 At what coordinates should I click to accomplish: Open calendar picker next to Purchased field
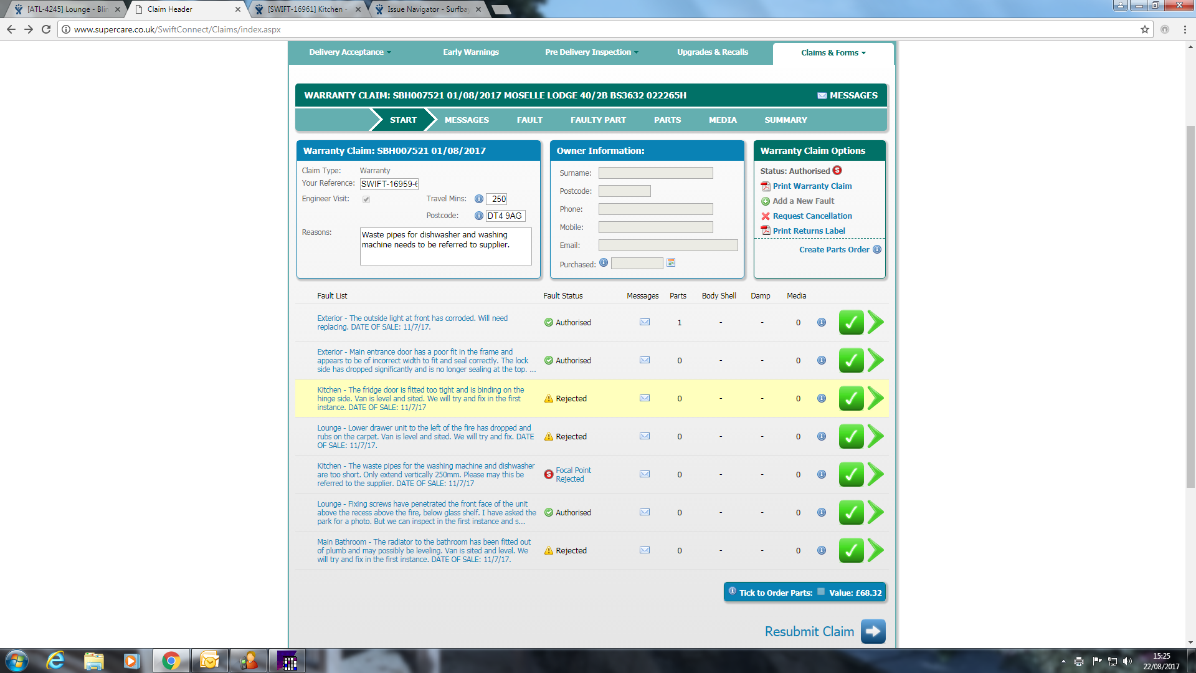coord(671,263)
